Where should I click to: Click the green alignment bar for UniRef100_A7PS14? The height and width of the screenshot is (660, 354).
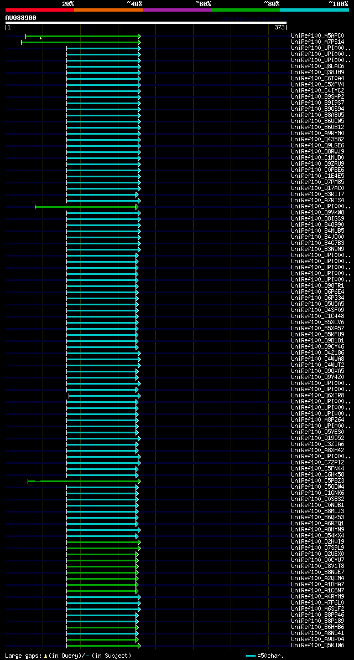click(x=81, y=42)
